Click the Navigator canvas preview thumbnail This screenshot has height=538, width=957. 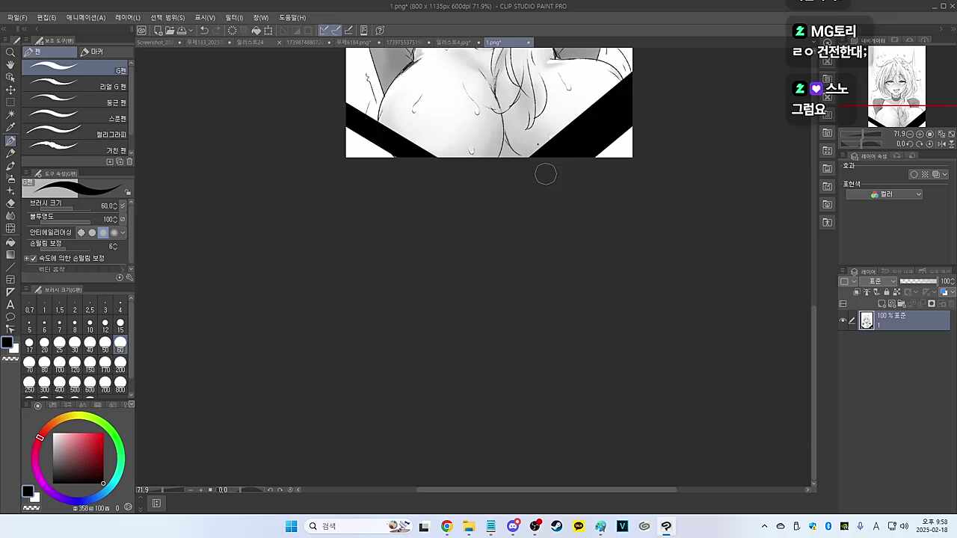[896, 87]
